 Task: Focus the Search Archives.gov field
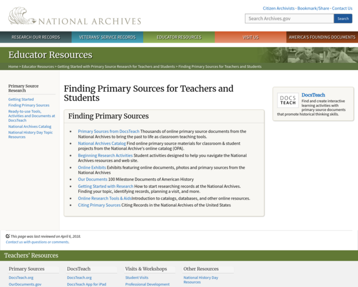coord(289,18)
